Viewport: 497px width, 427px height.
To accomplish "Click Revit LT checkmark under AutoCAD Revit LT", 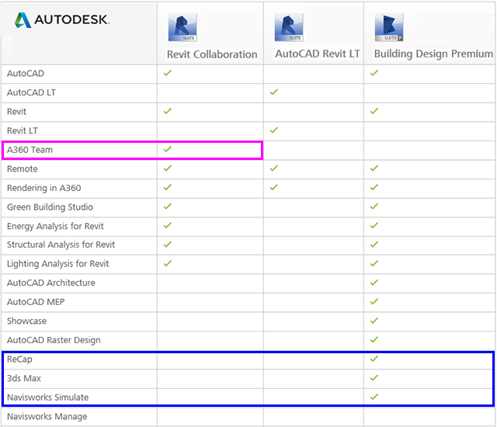I will [274, 130].
